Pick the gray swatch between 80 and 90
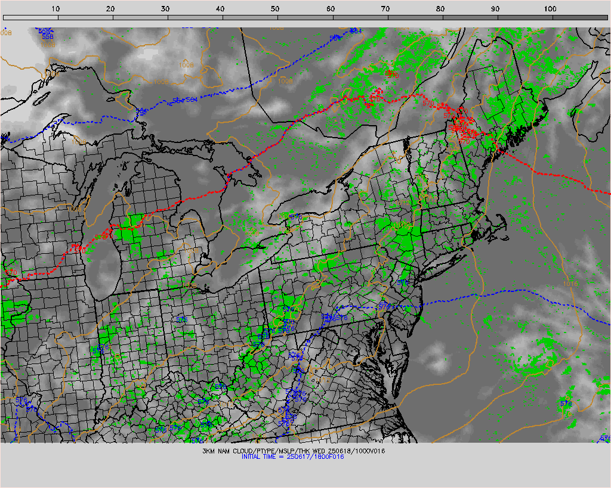The height and width of the screenshot is (488, 611). tap(470, 17)
